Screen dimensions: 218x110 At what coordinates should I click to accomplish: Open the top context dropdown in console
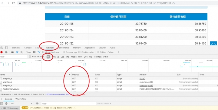point(21,103)
